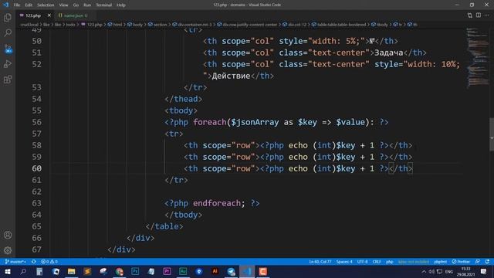Expand the table.table.table-bordered breadcrumb
Screen dimensions: 494x278
point(339,24)
